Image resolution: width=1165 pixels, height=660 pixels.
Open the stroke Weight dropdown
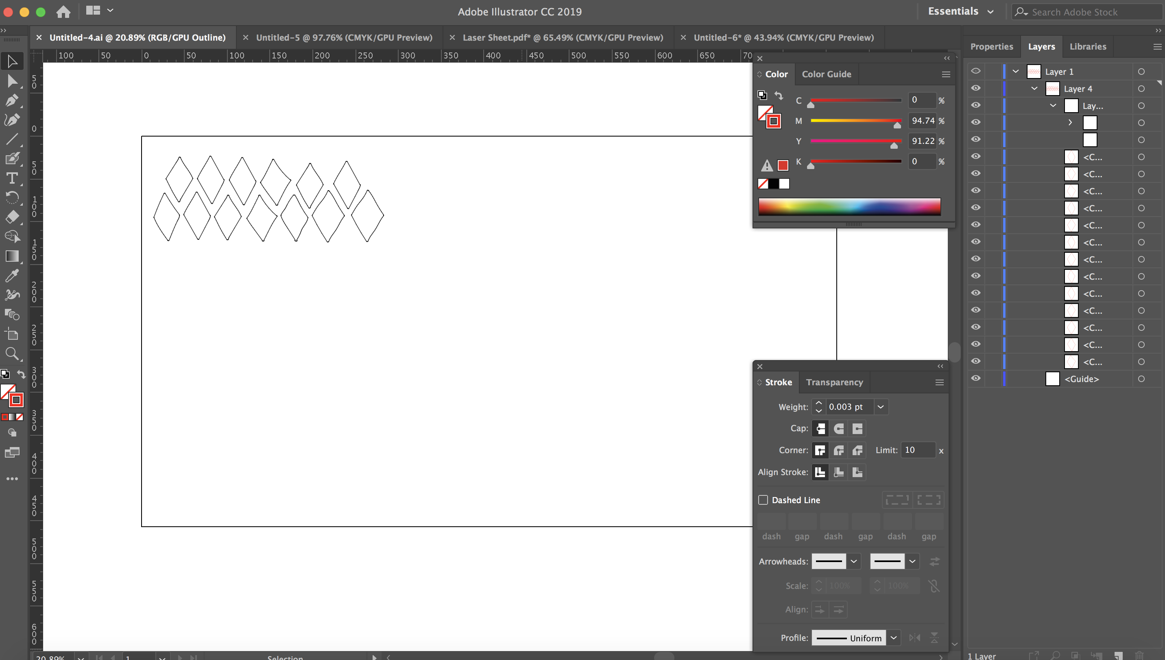tap(881, 406)
